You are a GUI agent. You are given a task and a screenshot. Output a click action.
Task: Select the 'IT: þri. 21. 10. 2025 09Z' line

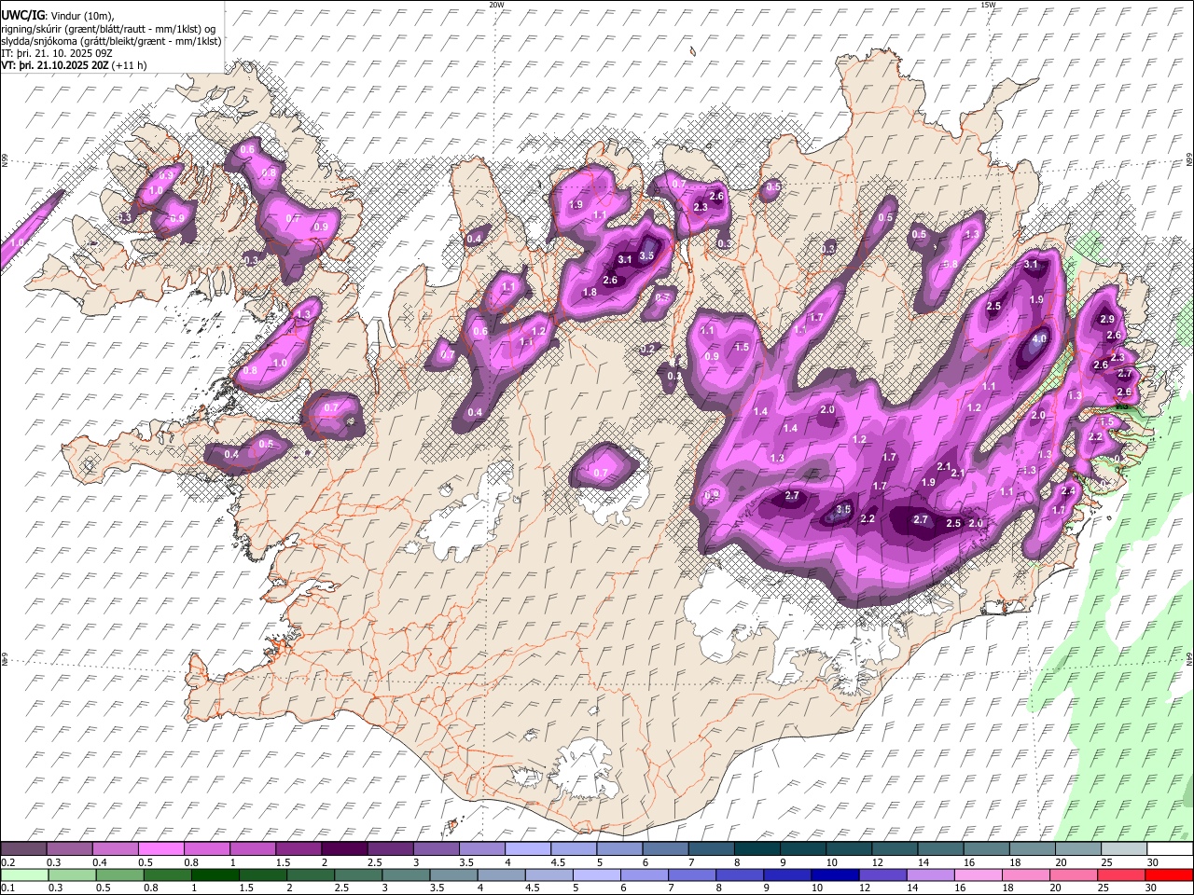click(x=58, y=53)
